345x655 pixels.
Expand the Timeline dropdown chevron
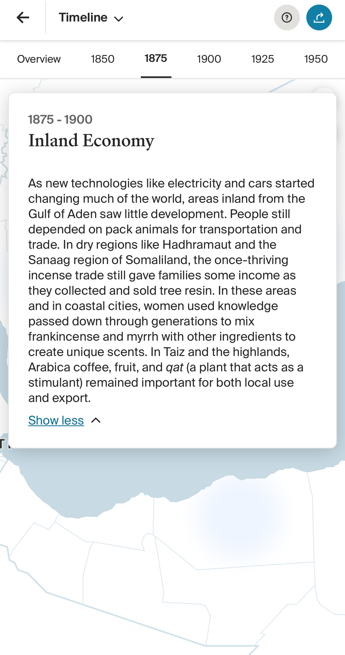118,19
